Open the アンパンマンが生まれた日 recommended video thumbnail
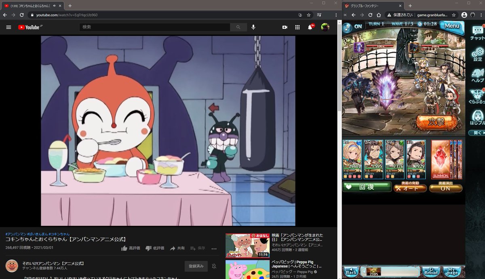The width and height of the screenshot is (485, 279). (247, 245)
